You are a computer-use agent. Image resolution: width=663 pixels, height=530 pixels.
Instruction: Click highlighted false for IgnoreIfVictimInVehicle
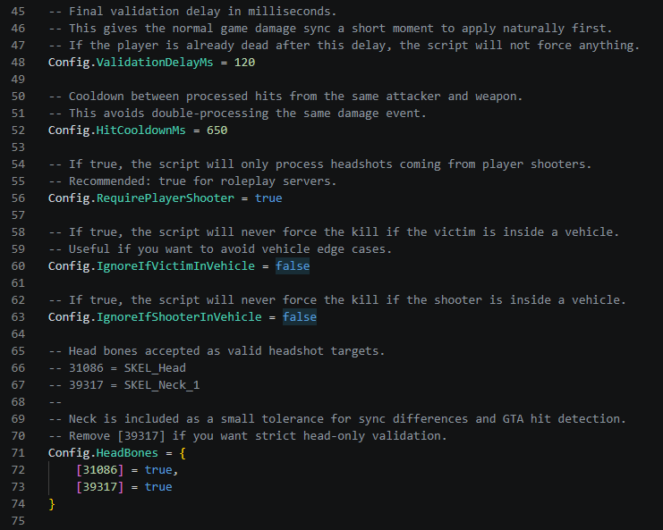pos(293,266)
